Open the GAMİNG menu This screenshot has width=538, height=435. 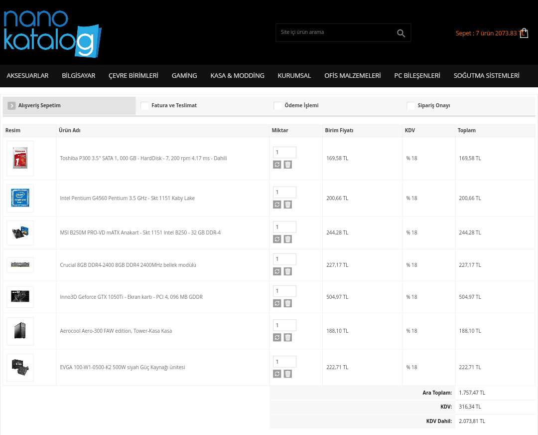click(184, 76)
